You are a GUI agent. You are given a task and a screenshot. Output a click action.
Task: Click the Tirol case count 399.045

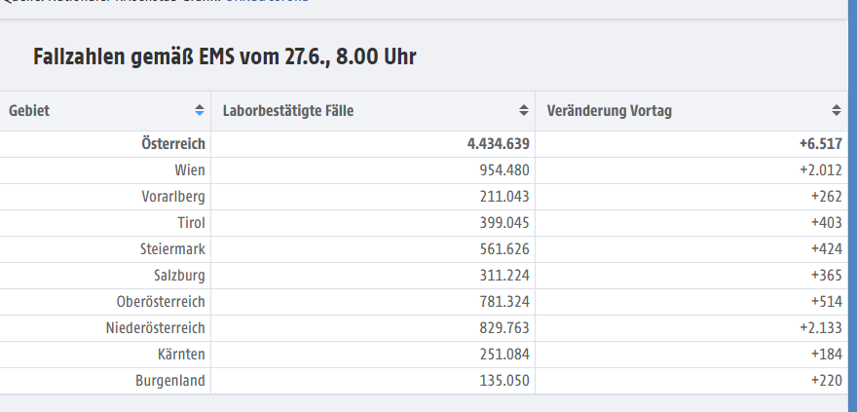click(x=504, y=223)
